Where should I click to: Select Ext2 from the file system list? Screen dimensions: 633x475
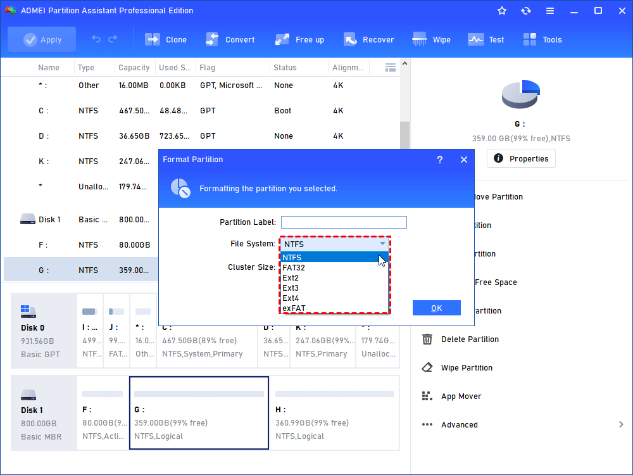coord(334,278)
